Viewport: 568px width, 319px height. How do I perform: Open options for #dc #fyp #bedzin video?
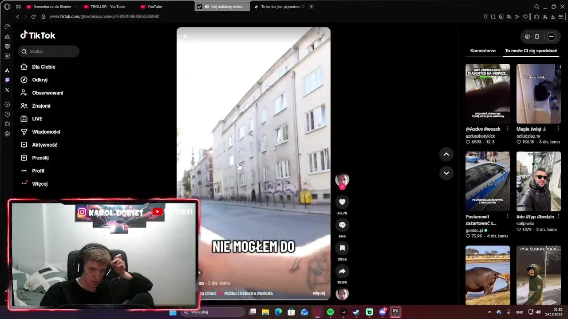[x=558, y=216]
